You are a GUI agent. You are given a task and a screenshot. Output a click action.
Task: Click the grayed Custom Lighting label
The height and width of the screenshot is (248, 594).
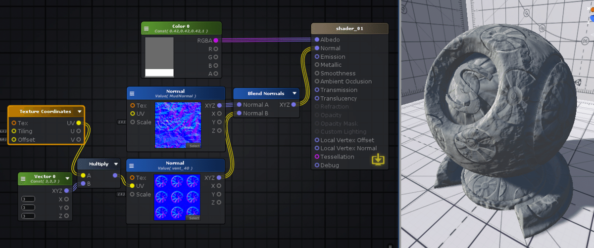(x=344, y=132)
